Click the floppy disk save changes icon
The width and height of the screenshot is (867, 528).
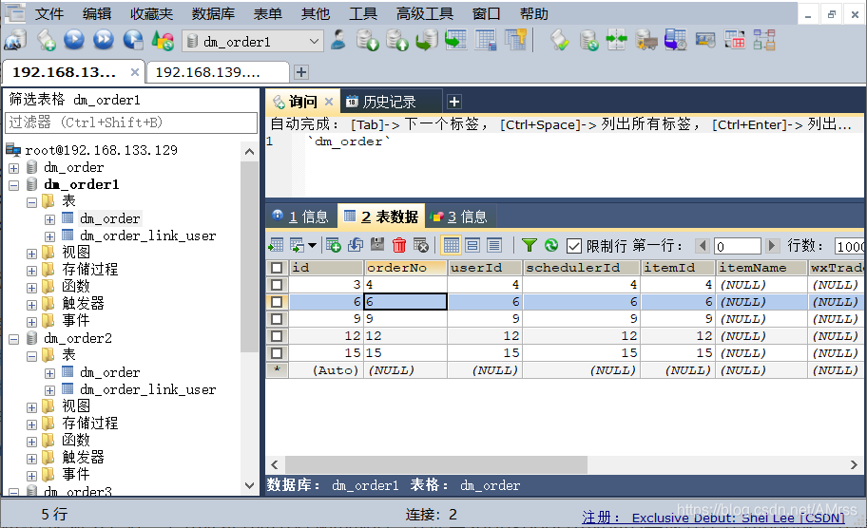point(377,245)
